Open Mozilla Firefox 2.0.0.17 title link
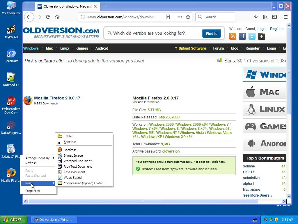The height and width of the screenshot is (224, 298). point(57,98)
